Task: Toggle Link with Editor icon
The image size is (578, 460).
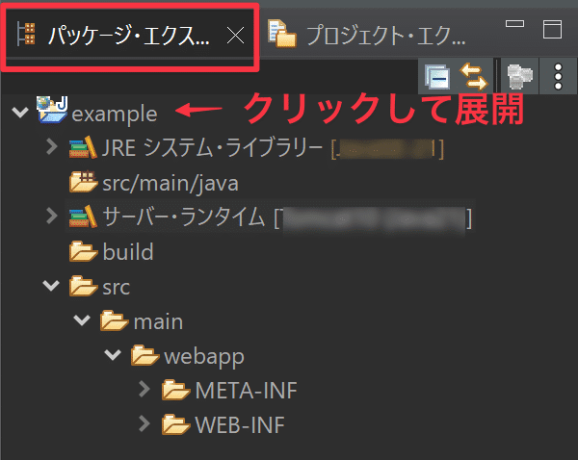Action: (472, 75)
